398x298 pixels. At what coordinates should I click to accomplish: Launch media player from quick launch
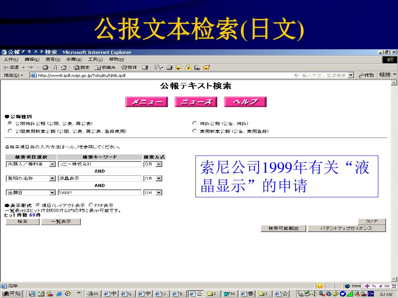[68, 294]
